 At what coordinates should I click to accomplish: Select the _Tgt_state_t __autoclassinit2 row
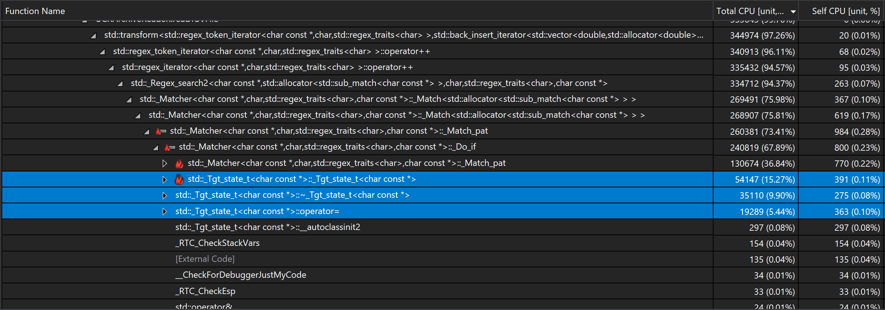[x=267, y=227]
